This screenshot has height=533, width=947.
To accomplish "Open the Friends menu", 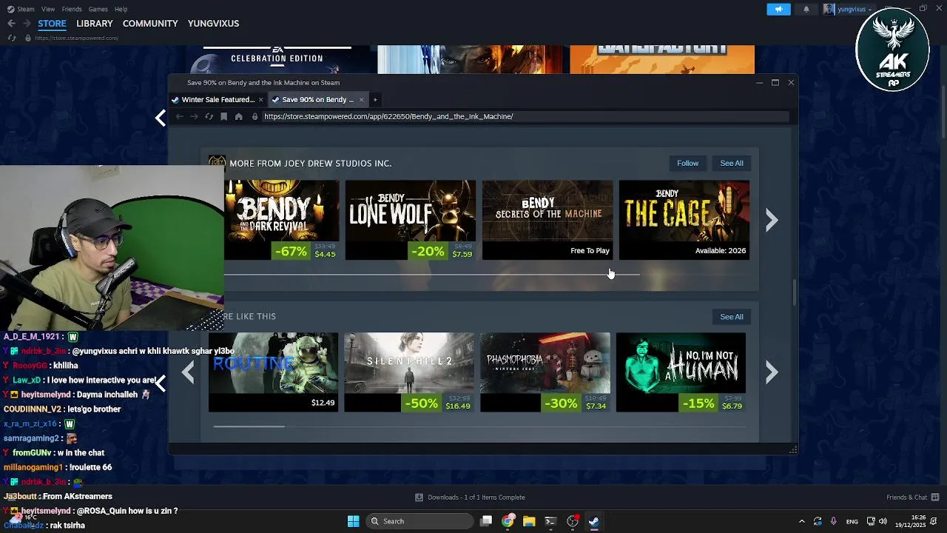I will [x=72, y=9].
